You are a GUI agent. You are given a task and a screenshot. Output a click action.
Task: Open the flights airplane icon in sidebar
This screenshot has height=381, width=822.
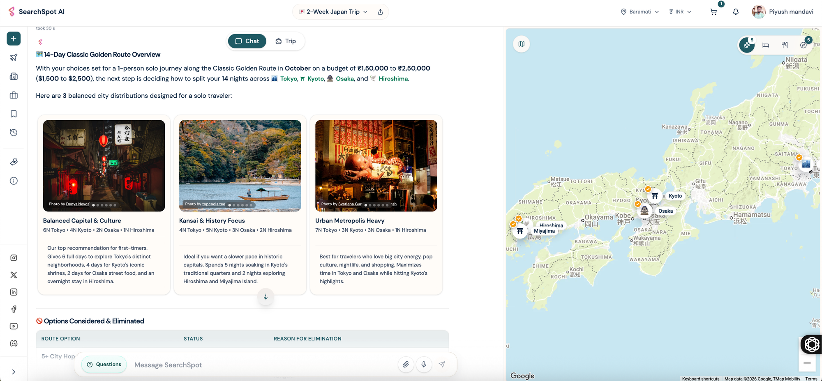[14, 57]
